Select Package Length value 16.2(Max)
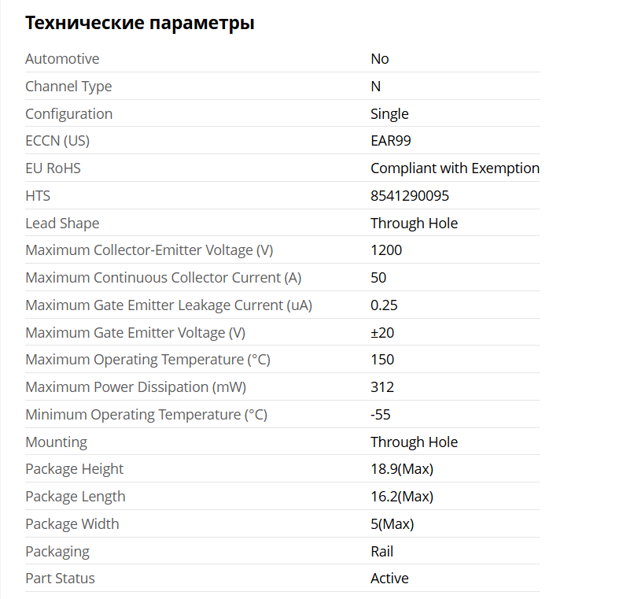This screenshot has width=634, height=599. 402,496
